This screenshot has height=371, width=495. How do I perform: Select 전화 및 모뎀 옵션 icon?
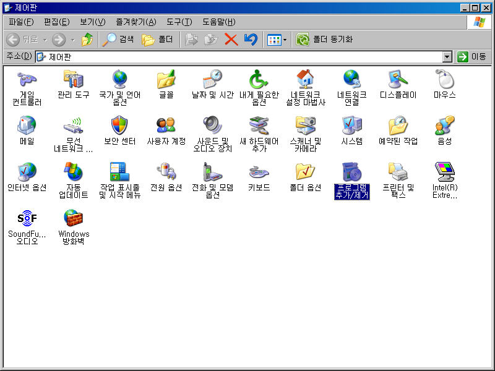click(212, 172)
